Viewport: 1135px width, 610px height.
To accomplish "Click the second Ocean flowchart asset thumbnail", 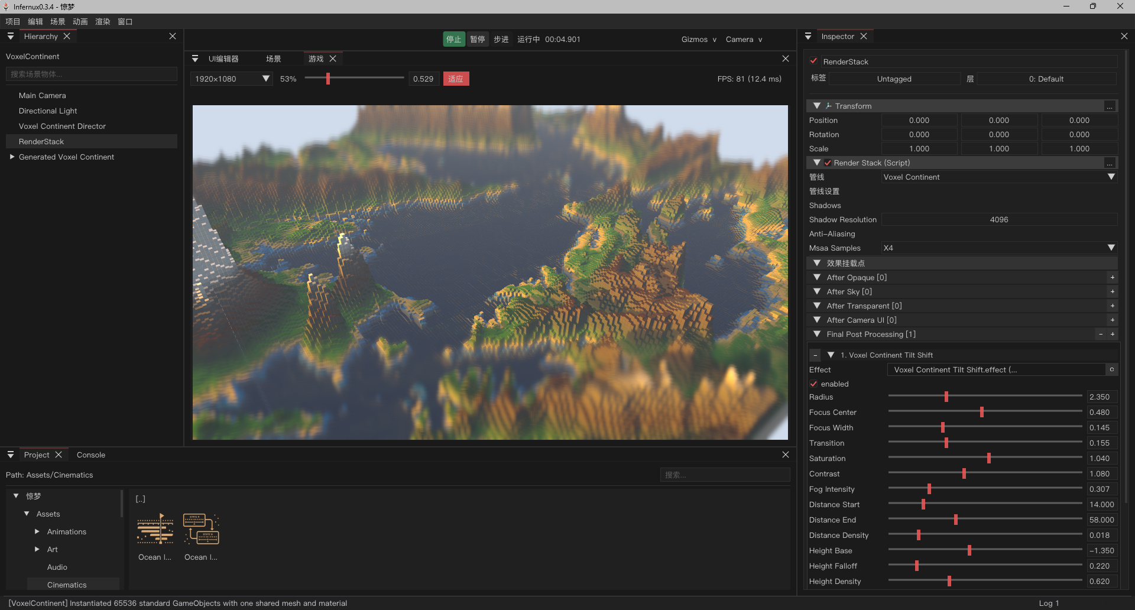I will pos(201,528).
